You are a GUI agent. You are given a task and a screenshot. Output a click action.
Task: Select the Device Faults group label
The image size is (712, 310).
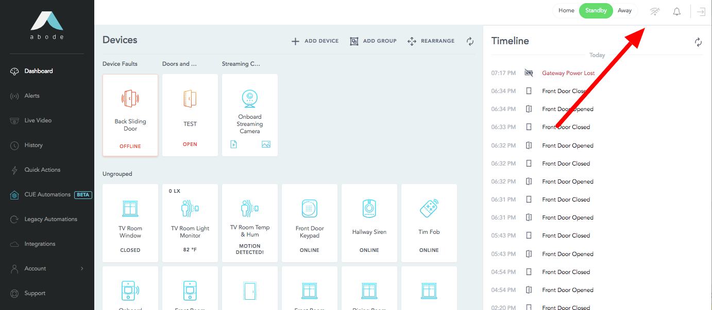tap(120, 64)
